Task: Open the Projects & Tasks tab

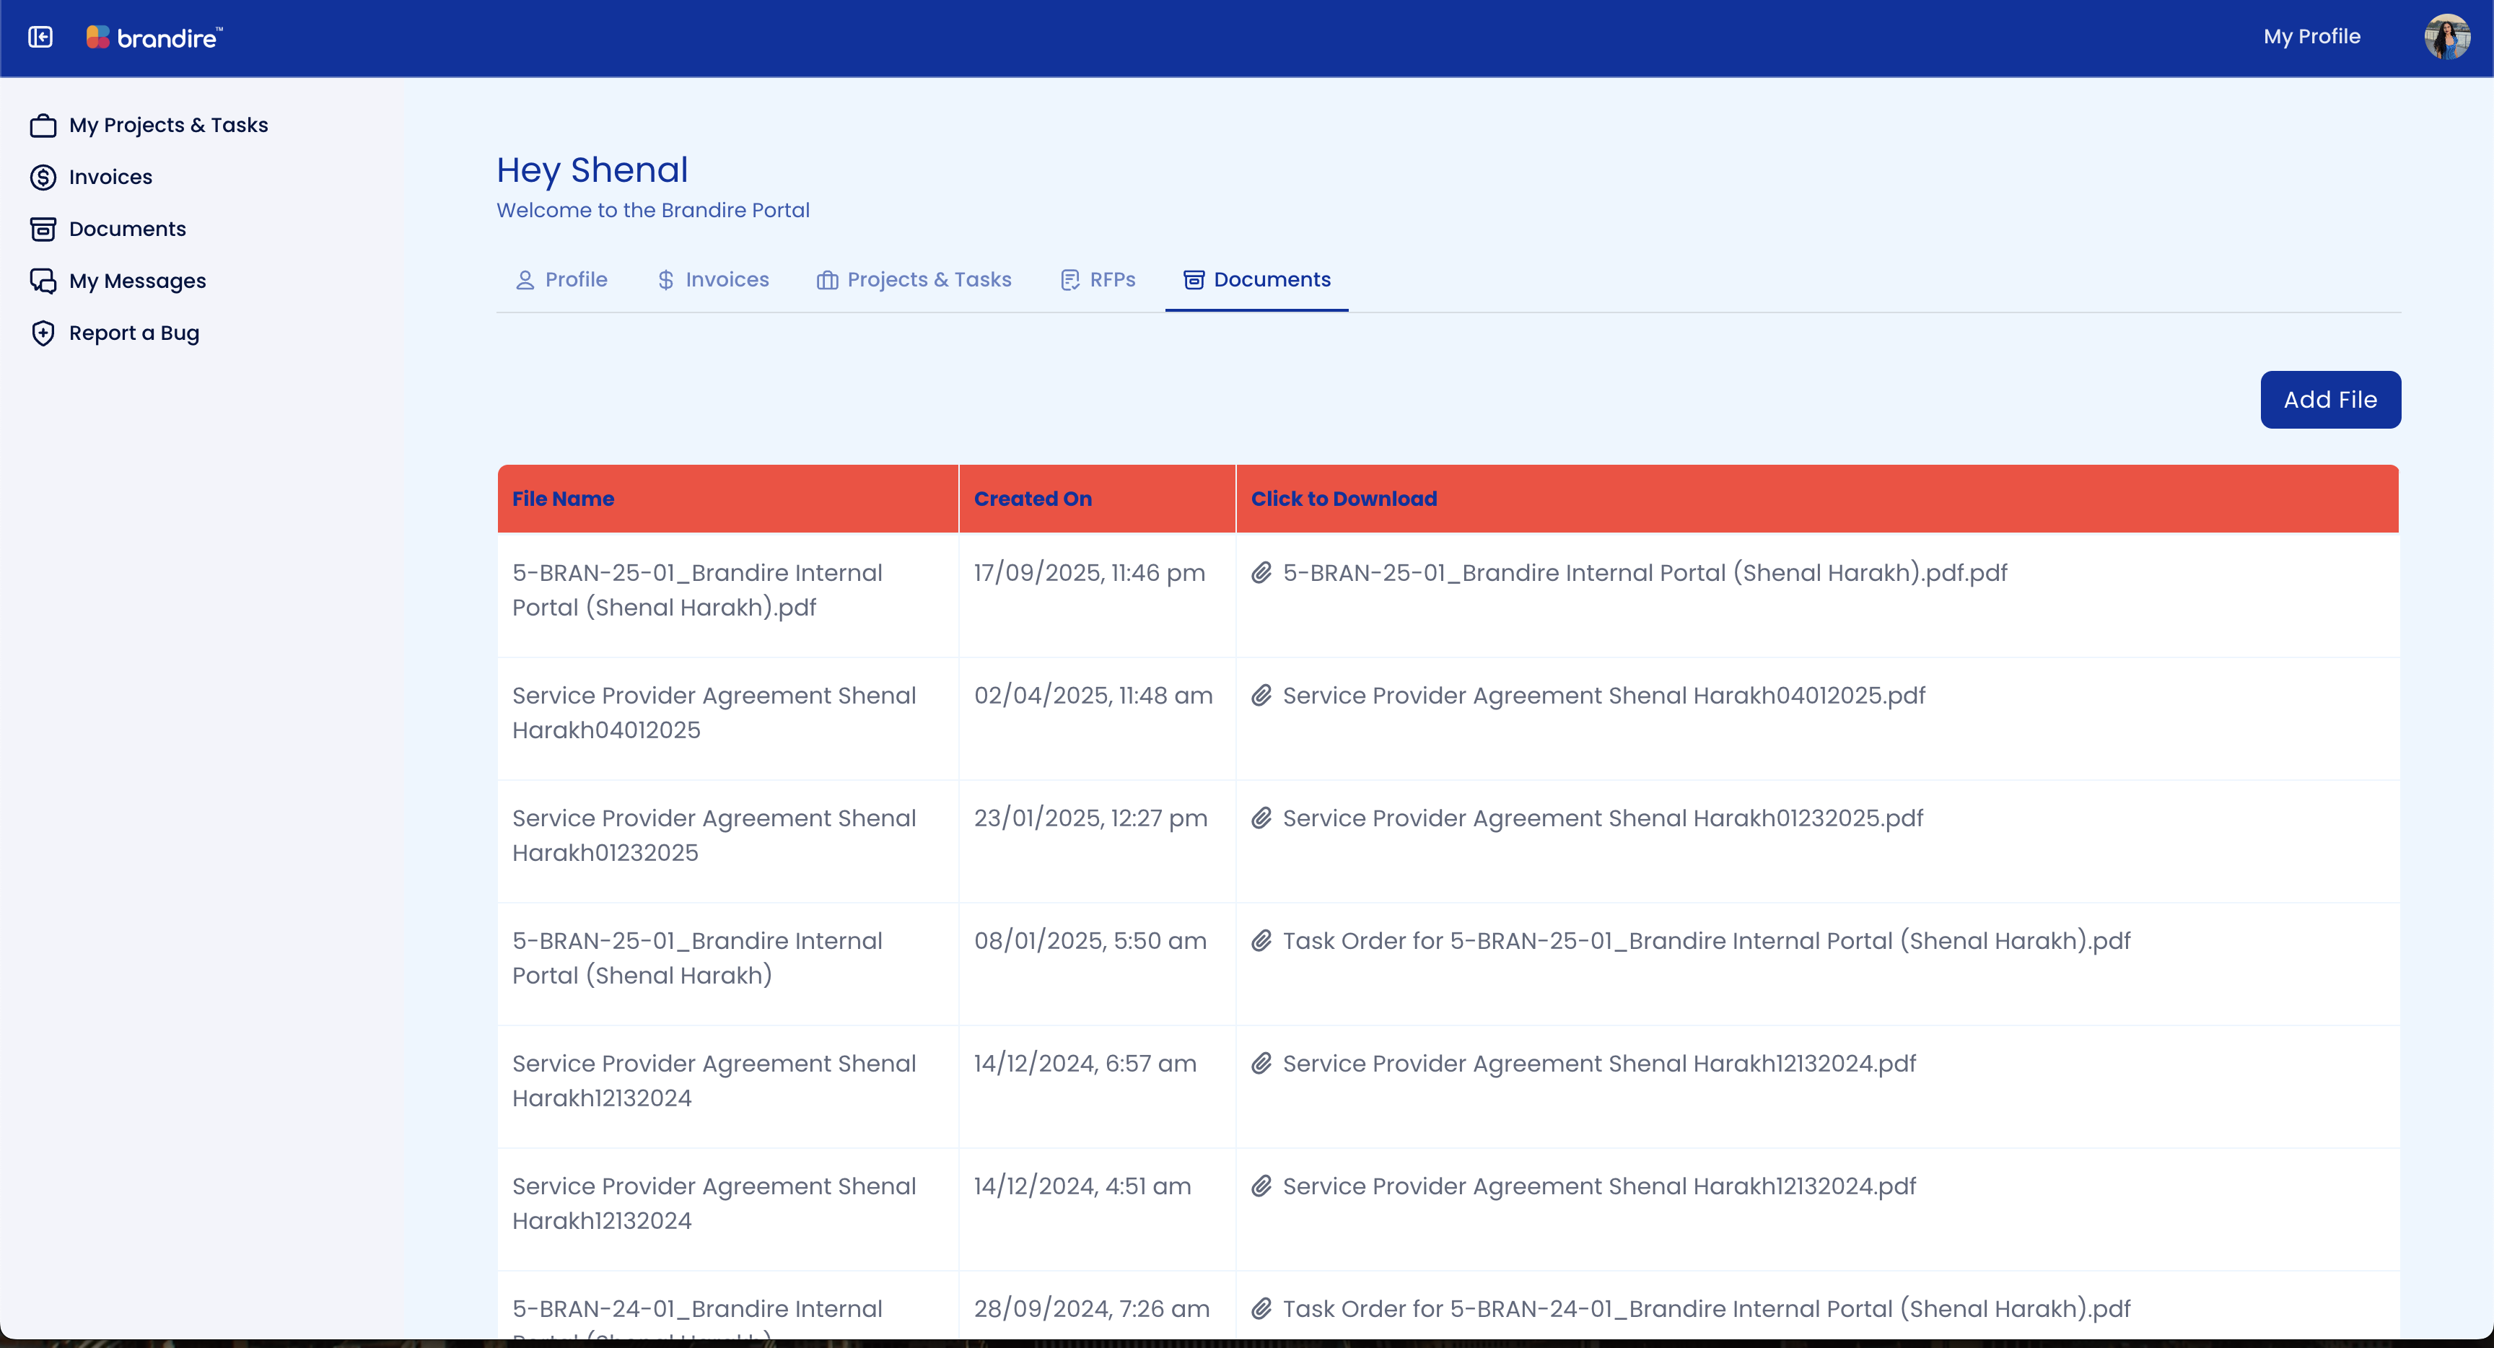Action: click(x=914, y=280)
